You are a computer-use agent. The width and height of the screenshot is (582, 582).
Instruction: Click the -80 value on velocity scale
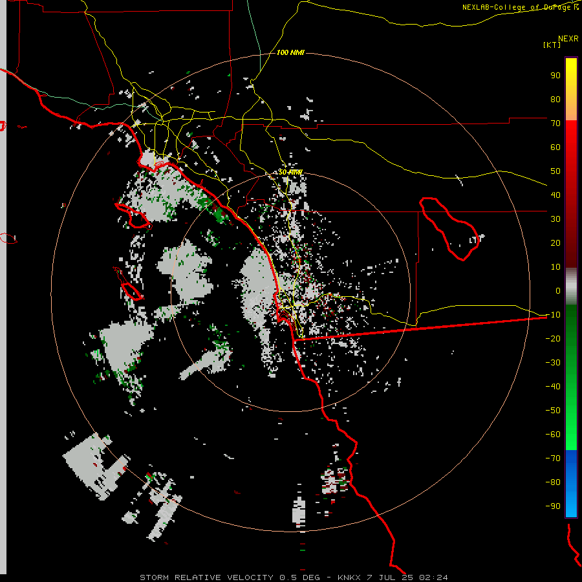(x=553, y=482)
